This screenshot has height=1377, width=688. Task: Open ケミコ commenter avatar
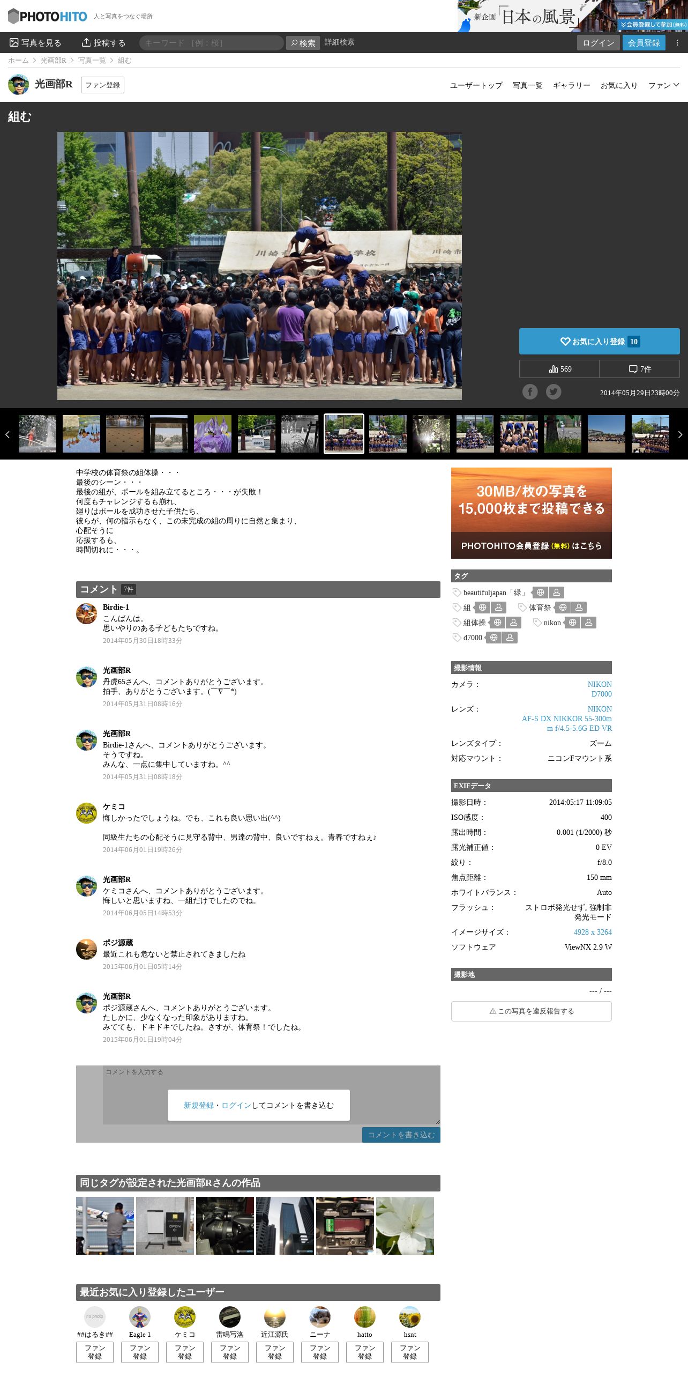tap(86, 813)
